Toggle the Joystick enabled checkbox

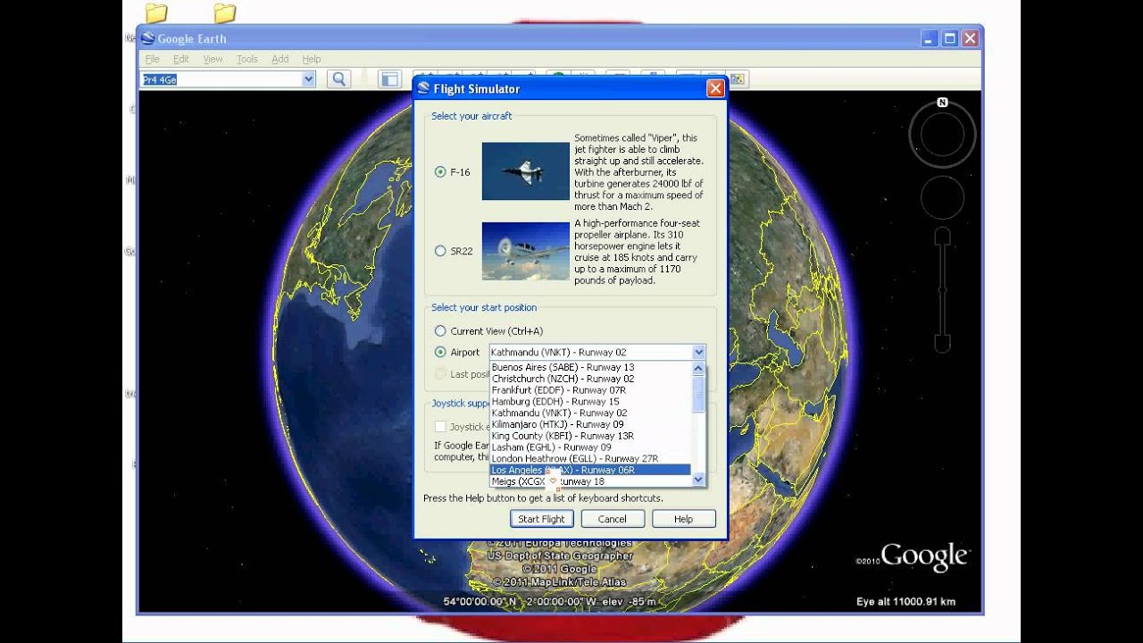click(x=440, y=427)
